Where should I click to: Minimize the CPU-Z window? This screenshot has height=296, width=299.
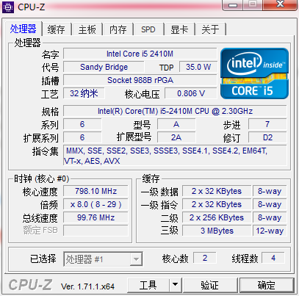click(x=233, y=5)
